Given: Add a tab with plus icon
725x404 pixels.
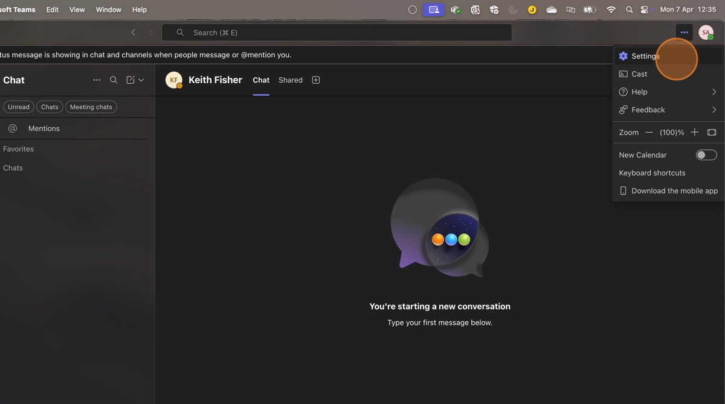Looking at the screenshot, I should coord(315,80).
